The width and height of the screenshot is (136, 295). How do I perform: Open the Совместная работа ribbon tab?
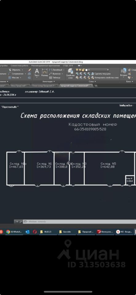[x=19, y=66]
